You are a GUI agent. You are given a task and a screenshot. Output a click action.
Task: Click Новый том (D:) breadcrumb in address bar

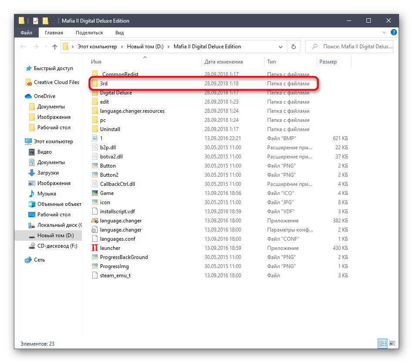pyautogui.click(x=145, y=47)
